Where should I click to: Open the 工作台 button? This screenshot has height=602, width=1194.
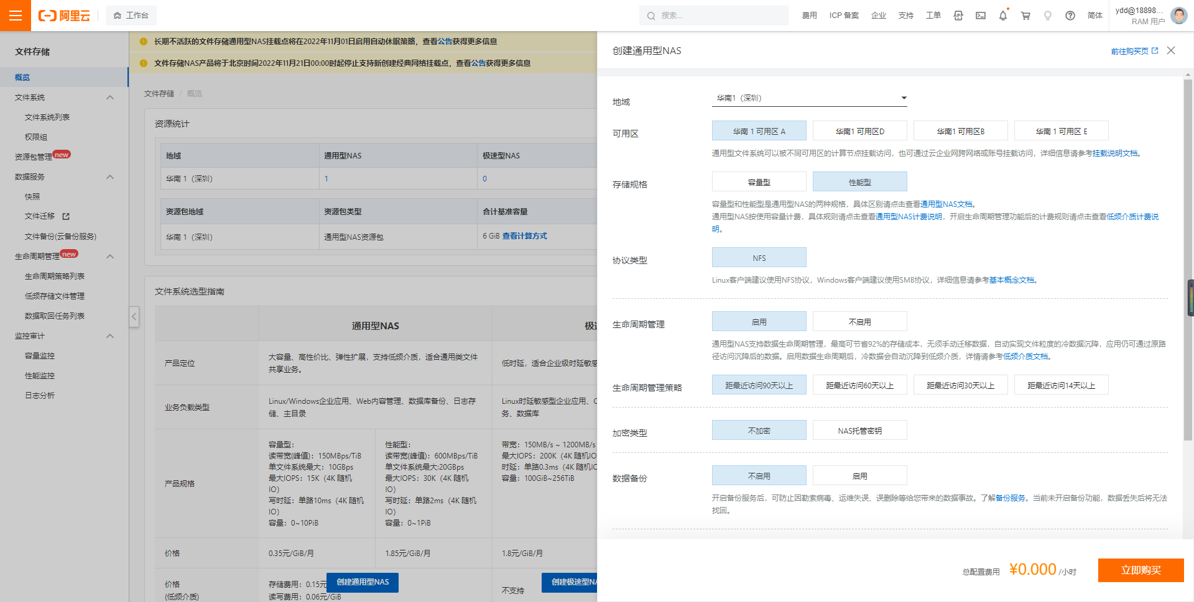coord(131,16)
